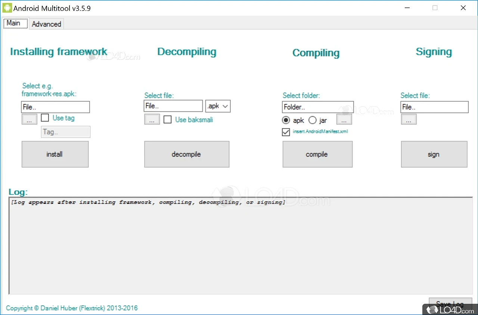This screenshot has width=478, height=315.
Task: Open the .apk file type dropdown
Action: [218, 106]
